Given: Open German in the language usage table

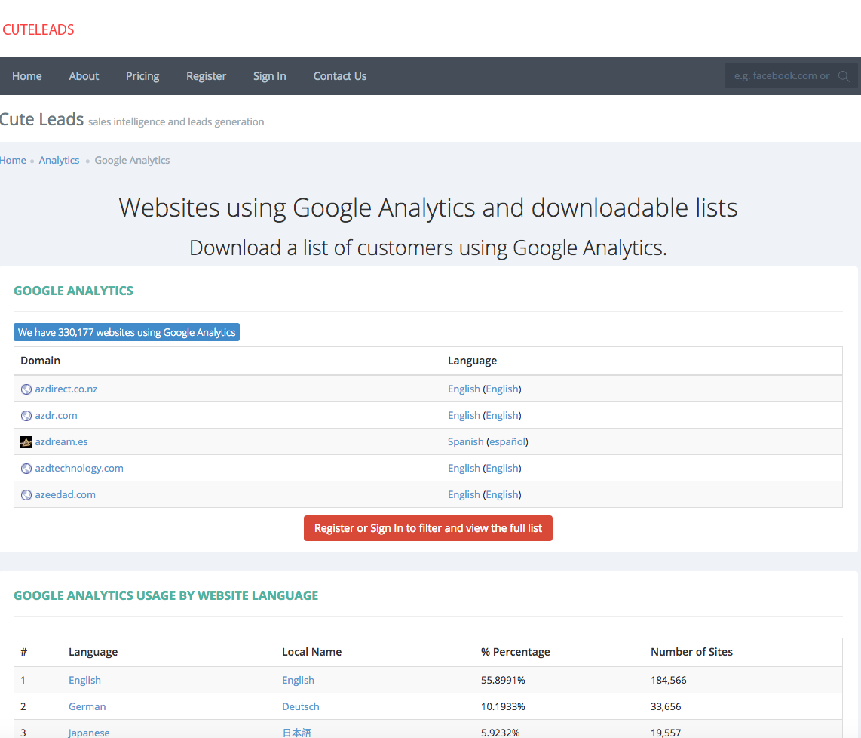Looking at the screenshot, I should (x=87, y=707).
